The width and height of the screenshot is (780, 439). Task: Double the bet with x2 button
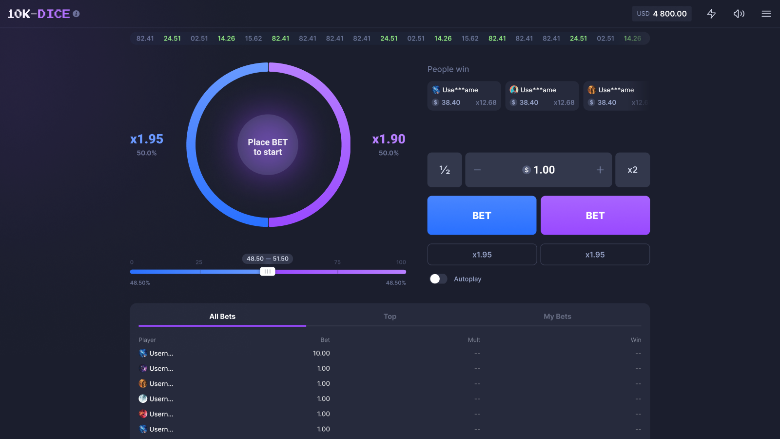click(x=632, y=170)
